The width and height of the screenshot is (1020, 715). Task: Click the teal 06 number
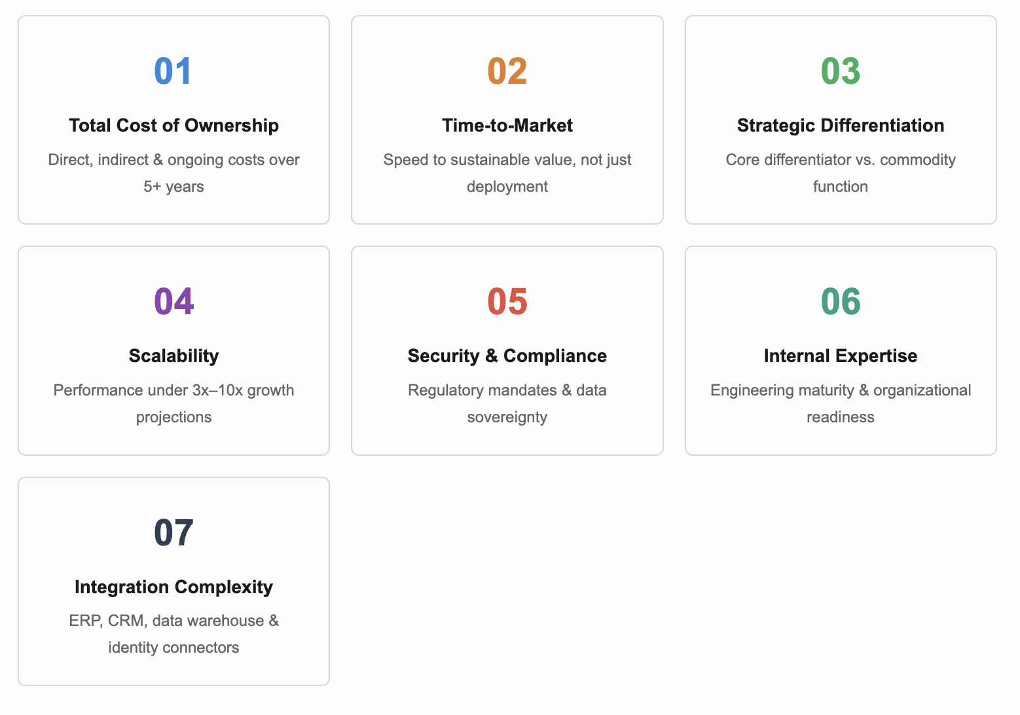coord(840,302)
